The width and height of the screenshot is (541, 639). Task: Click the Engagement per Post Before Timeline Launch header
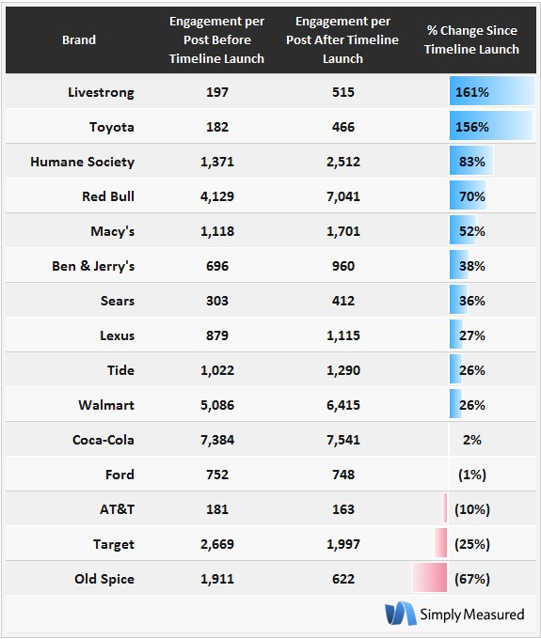(216, 39)
